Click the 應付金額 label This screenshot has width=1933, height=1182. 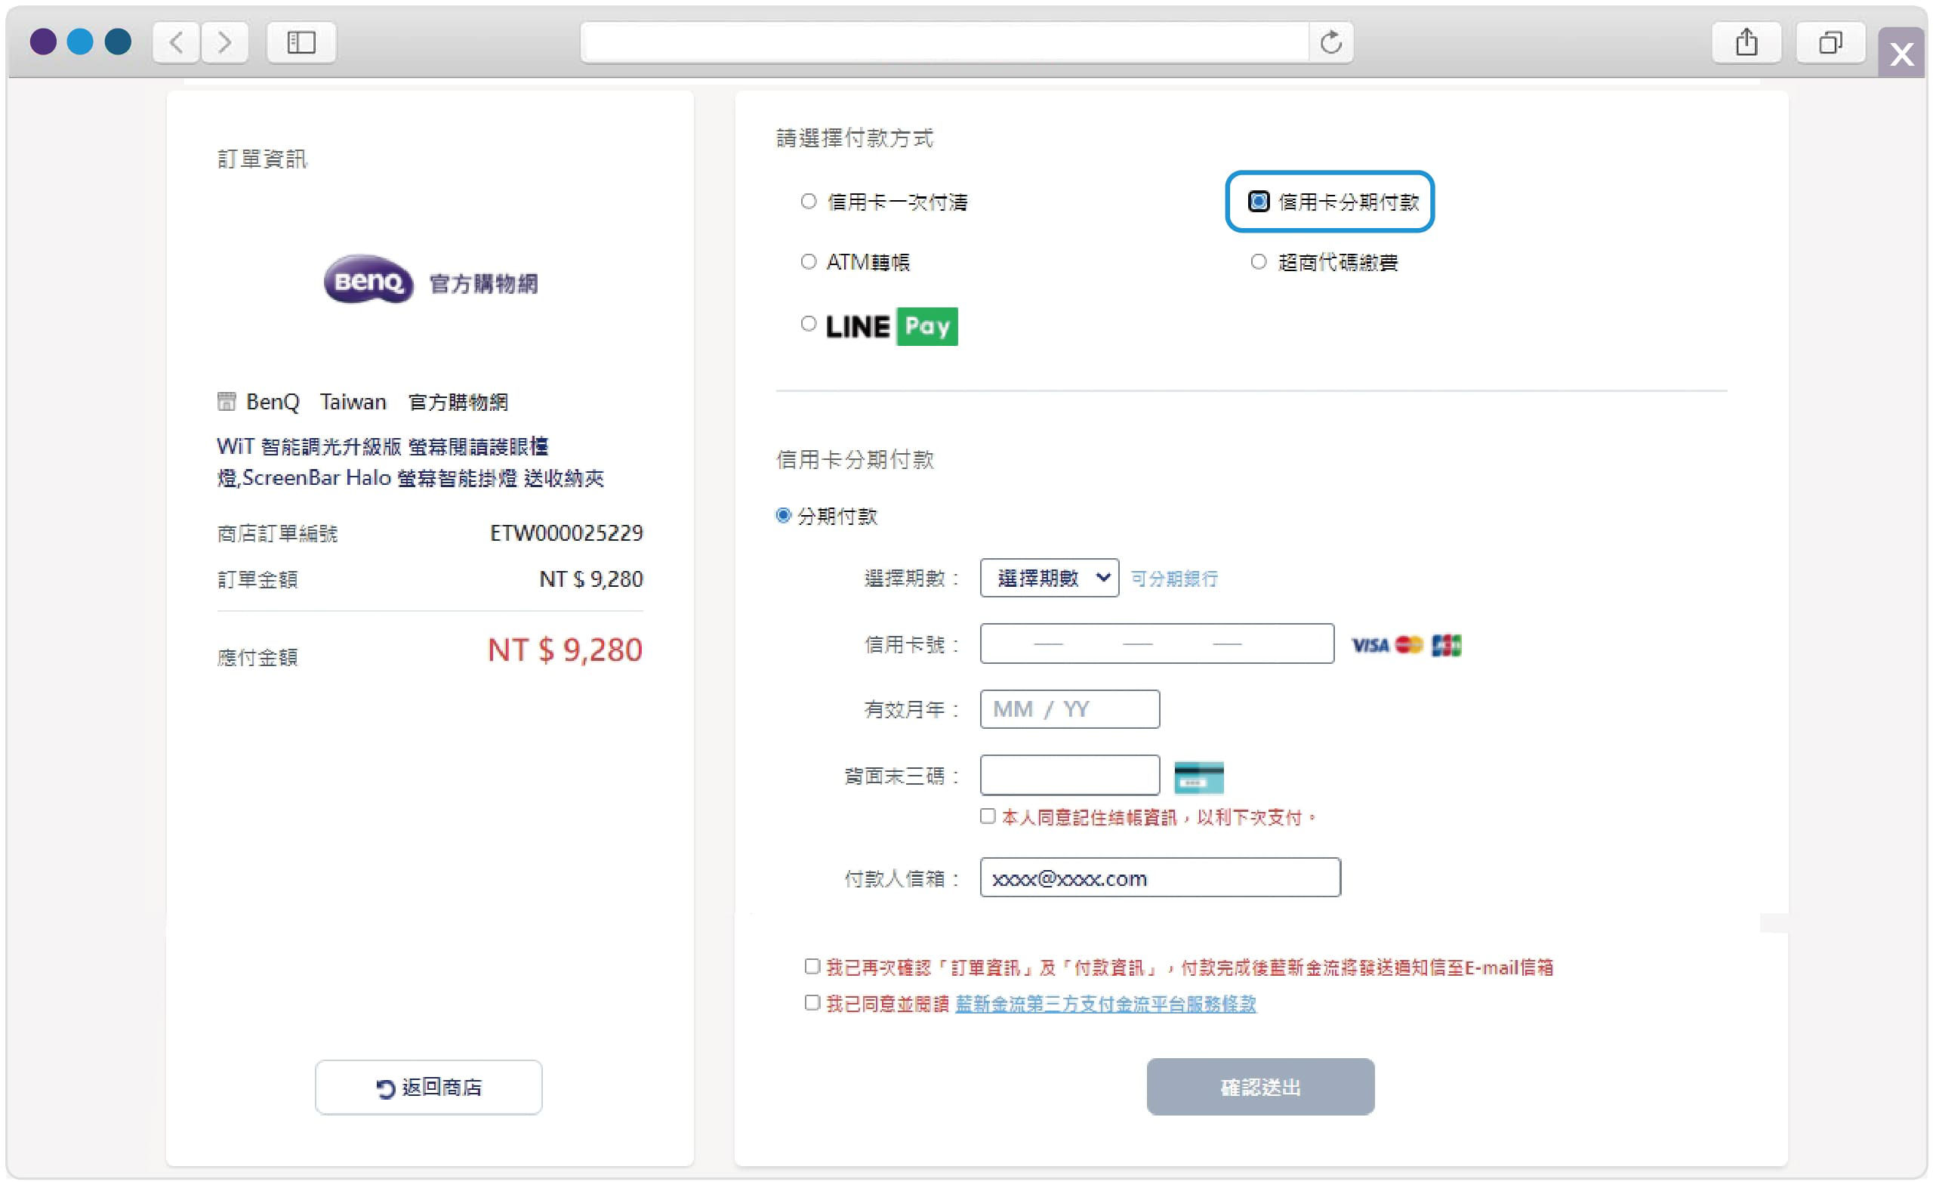(257, 658)
